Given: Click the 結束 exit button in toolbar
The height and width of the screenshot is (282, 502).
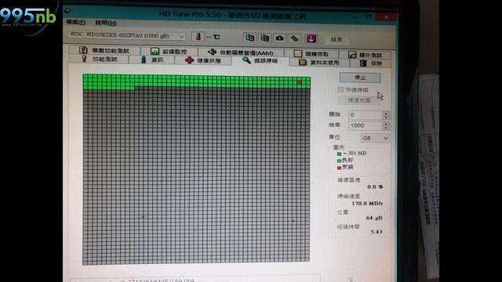Looking at the screenshot, I should (x=336, y=39).
